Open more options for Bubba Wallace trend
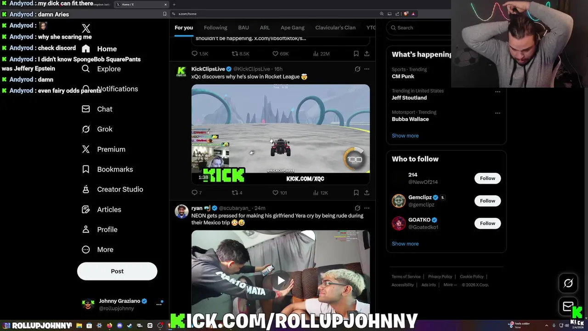588x331 pixels. [x=498, y=113]
